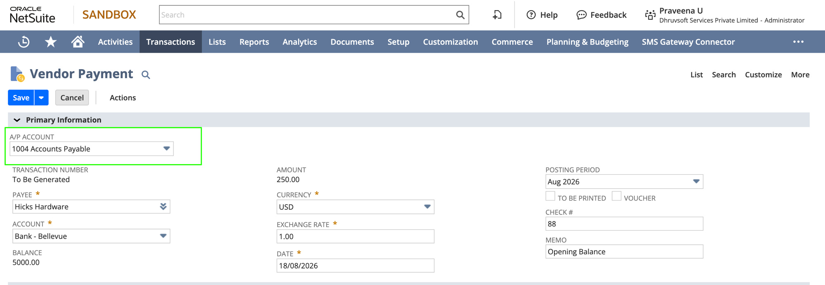Open the role switcher icon beside Praveena U
This screenshot has height=285, width=825.
650,15
